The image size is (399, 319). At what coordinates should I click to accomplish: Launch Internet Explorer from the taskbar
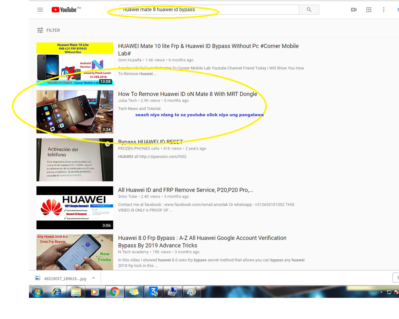coord(57,291)
